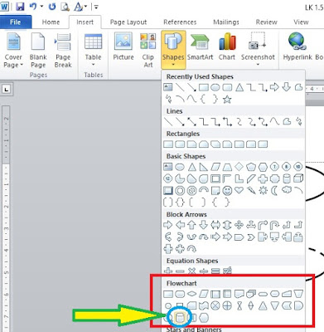Switch to the View tab
The height and width of the screenshot is (332, 324).
click(301, 22)
